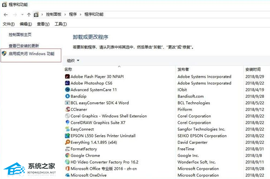The image size is (270, 179).
Task: Click the Microsoft OneDrive cloud icon
Action: click(x=67, y=175)
